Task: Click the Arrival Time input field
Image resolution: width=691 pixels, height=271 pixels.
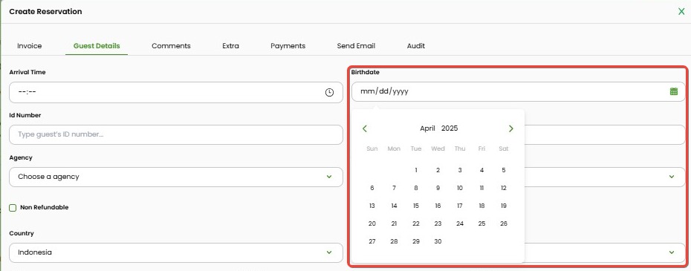Action: click(x=176, y=93)
